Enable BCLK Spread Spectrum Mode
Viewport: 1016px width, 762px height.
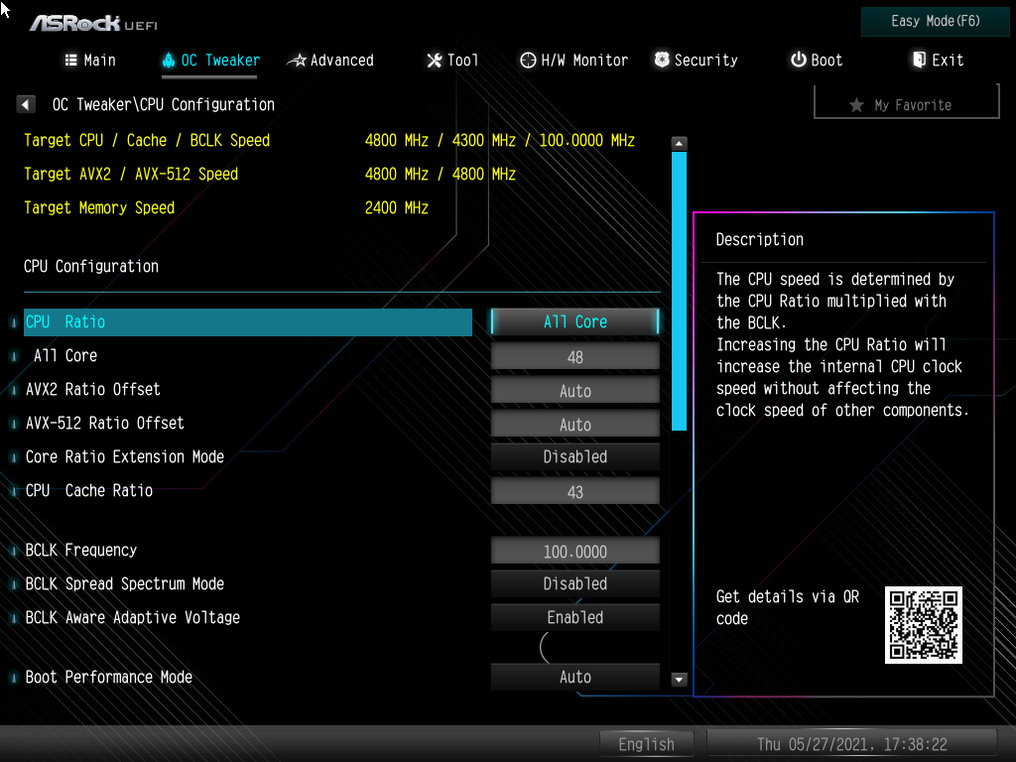coord(574,584)
